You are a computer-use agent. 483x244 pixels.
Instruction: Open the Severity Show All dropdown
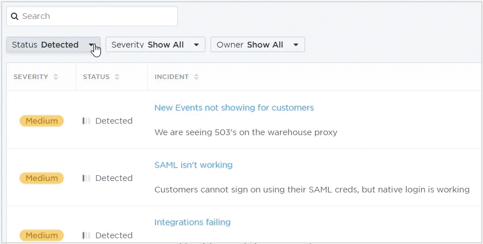tap(155, 45)
